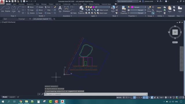The width and height of the screenshot is (185, 104).
Task: Toggle object snap tracking in status bar
Action: [144, 98]
